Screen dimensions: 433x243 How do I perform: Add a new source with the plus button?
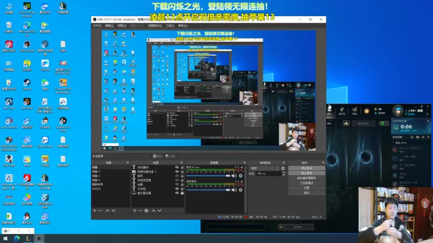click(x=134, y=211)
